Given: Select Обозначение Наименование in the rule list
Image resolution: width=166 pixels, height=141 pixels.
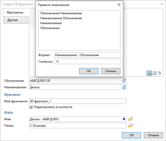Looking at the screenshot, I should (x=61, y=13).
